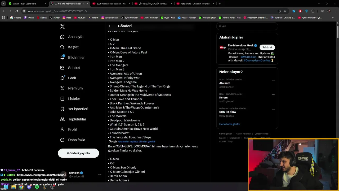The width and height of the screenshot is (339, 191).
Task: Open the Daha fazla menu in sidebar
Action: pos(73,140)
